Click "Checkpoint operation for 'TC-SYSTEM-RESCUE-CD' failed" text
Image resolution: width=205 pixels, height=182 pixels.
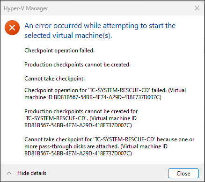coord(95,90)
